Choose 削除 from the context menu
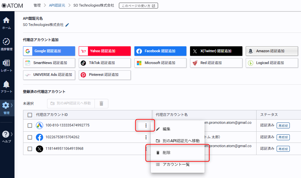The image size is (301, 178). (166, 153)
